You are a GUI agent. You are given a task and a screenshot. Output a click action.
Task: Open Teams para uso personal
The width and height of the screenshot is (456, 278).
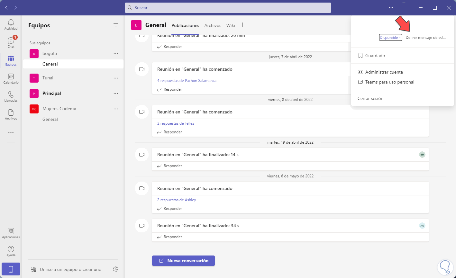pyautogui.click(x=403, y=82)
